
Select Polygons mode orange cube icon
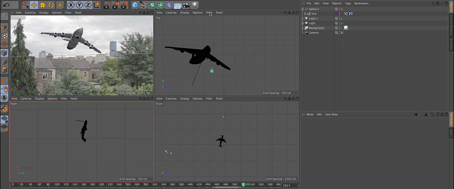coord(4,70)
